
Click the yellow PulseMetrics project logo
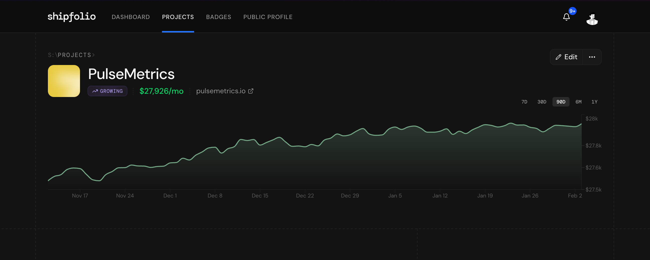tap(64, 81)
